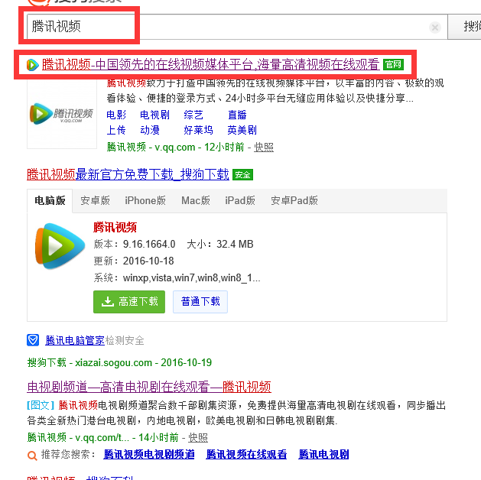The width and height of the screenshot is (481, 480).
Task: Open the 直播 sublink
Action: click(x=237, y=115)
